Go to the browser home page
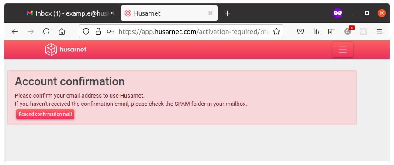The image size is (394, 165). tap(62, 31)
